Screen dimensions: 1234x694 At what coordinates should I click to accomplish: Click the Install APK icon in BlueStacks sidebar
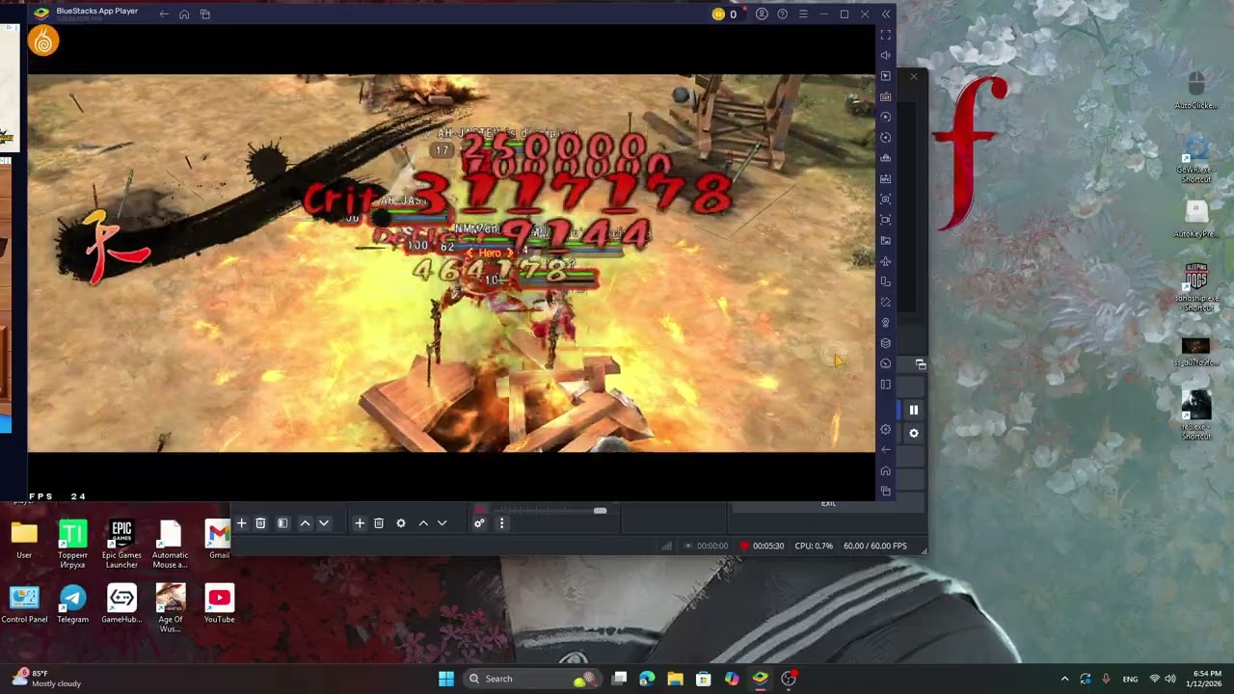(x=886, y=178)
